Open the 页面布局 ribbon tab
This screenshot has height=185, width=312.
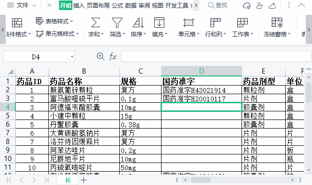pos(98,5)
